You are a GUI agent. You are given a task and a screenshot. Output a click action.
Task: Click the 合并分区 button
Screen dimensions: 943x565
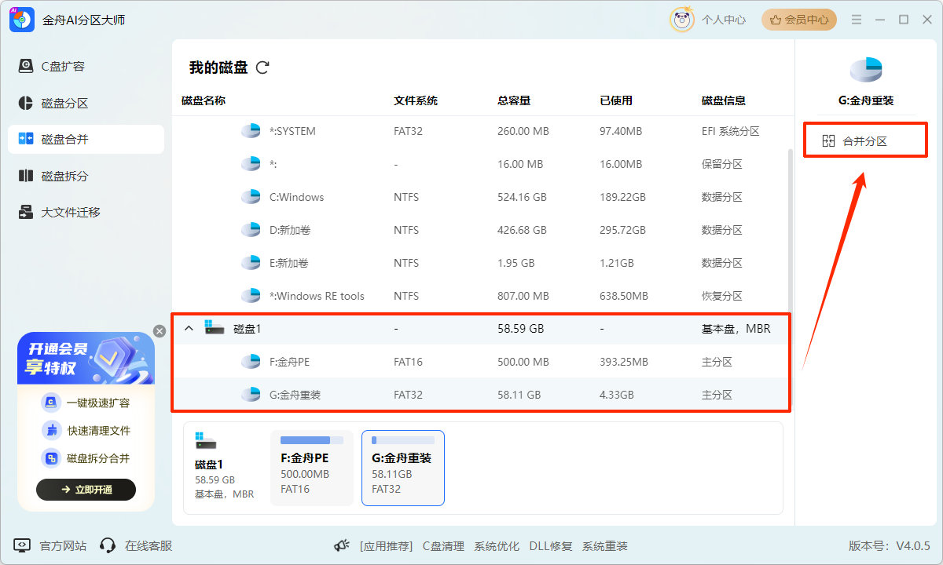coord(865,140)
